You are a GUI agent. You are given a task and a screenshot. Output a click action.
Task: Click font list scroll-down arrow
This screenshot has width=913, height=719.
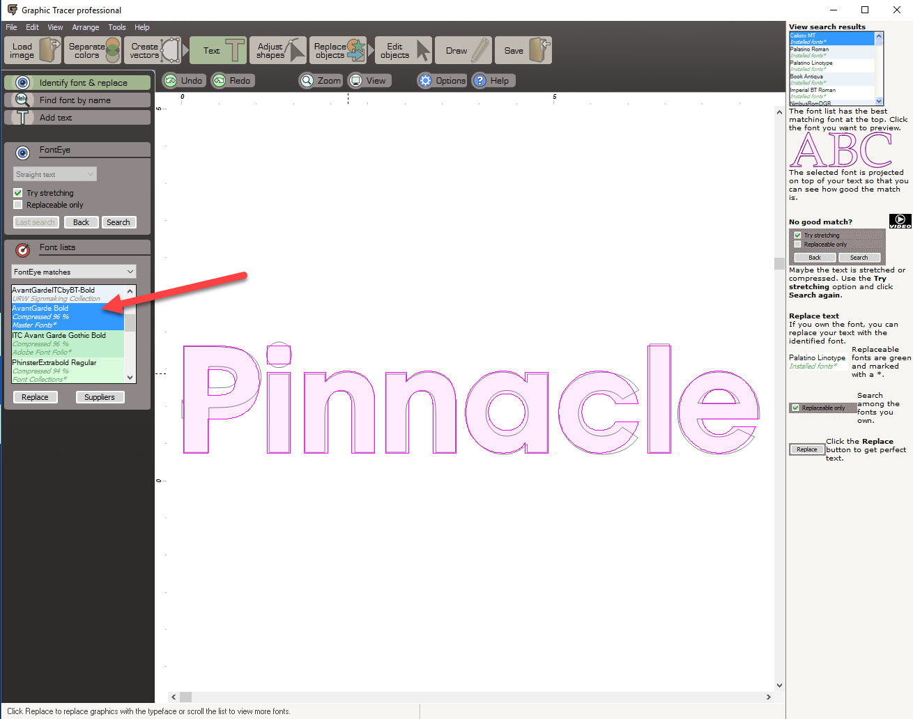point(130,377)
